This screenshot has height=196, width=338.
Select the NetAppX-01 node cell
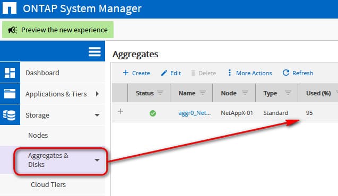237,113
